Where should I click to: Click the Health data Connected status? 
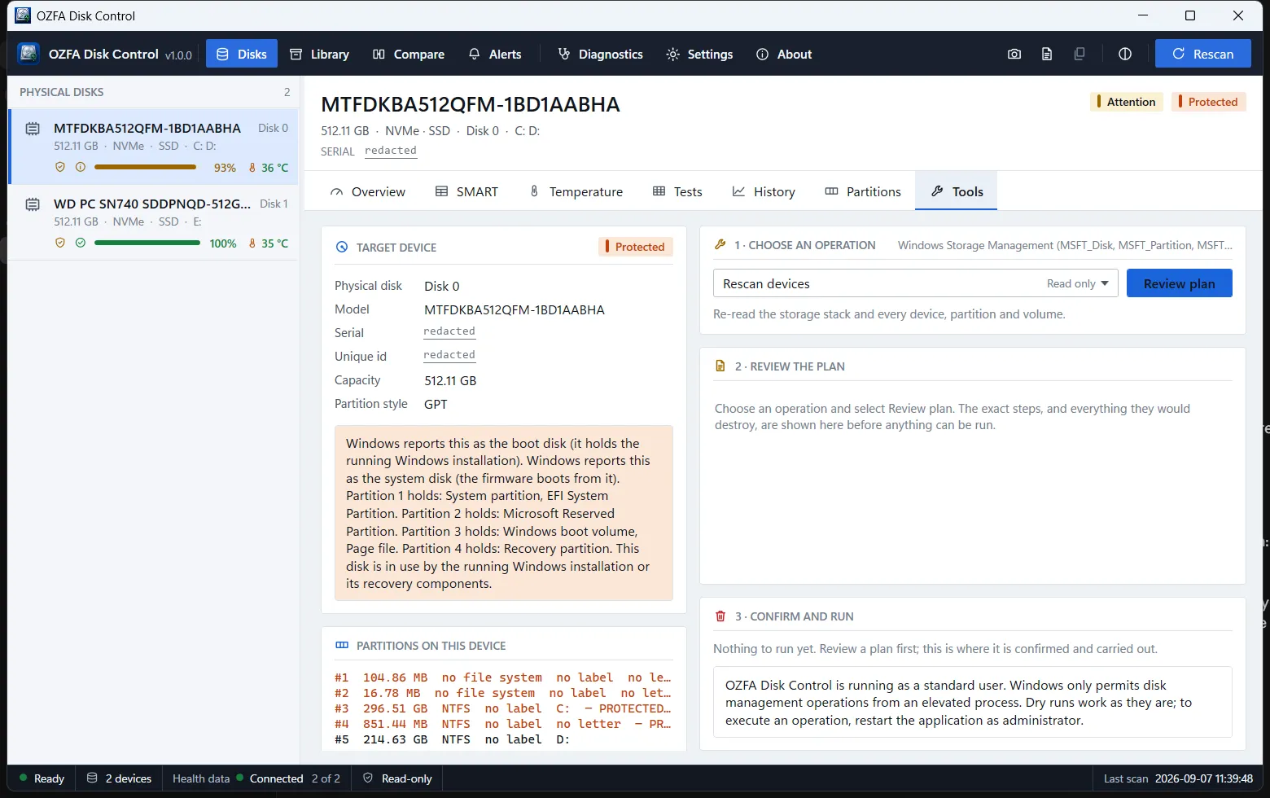[256, 778]
